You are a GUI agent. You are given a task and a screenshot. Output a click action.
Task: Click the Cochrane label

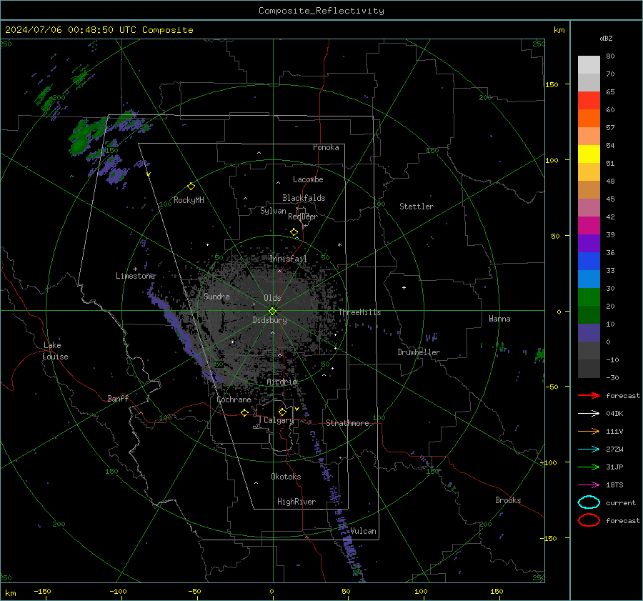pos(234,399)
